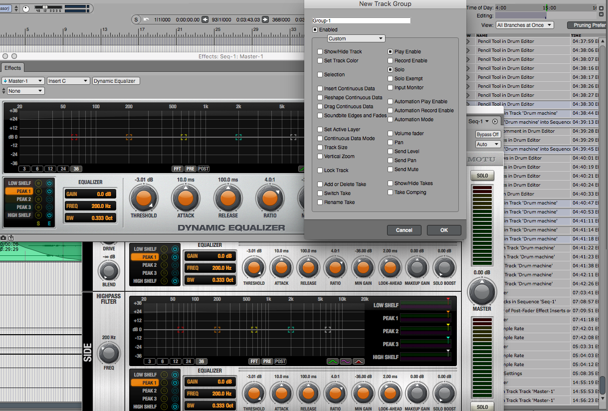Select the Peak 1 band tab

(x=18, y=191)
